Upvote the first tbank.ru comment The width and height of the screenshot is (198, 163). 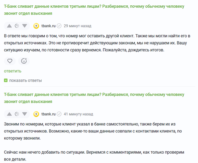click(9, 26)
